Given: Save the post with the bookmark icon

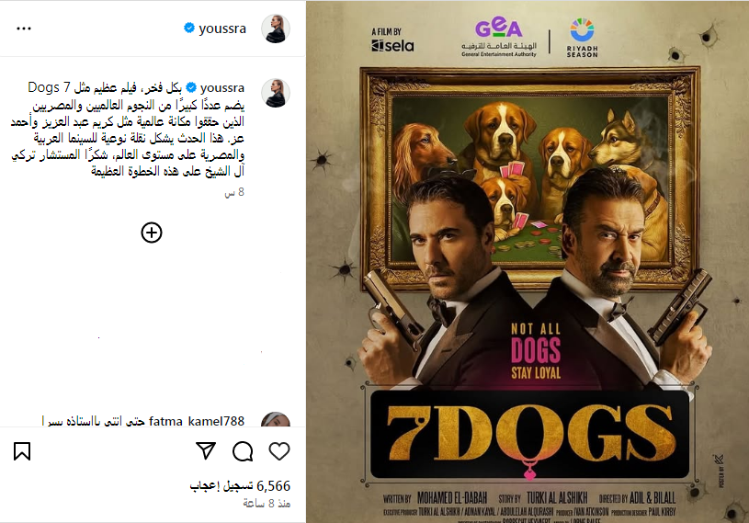Looking at the screenshot, I should click(x=22, y=451).
